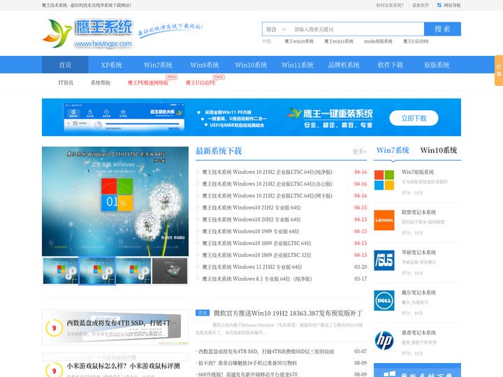The image size is (503, 377).
Task: Open the 鹰王PE极速网络版 link
Action: (148, 82)
